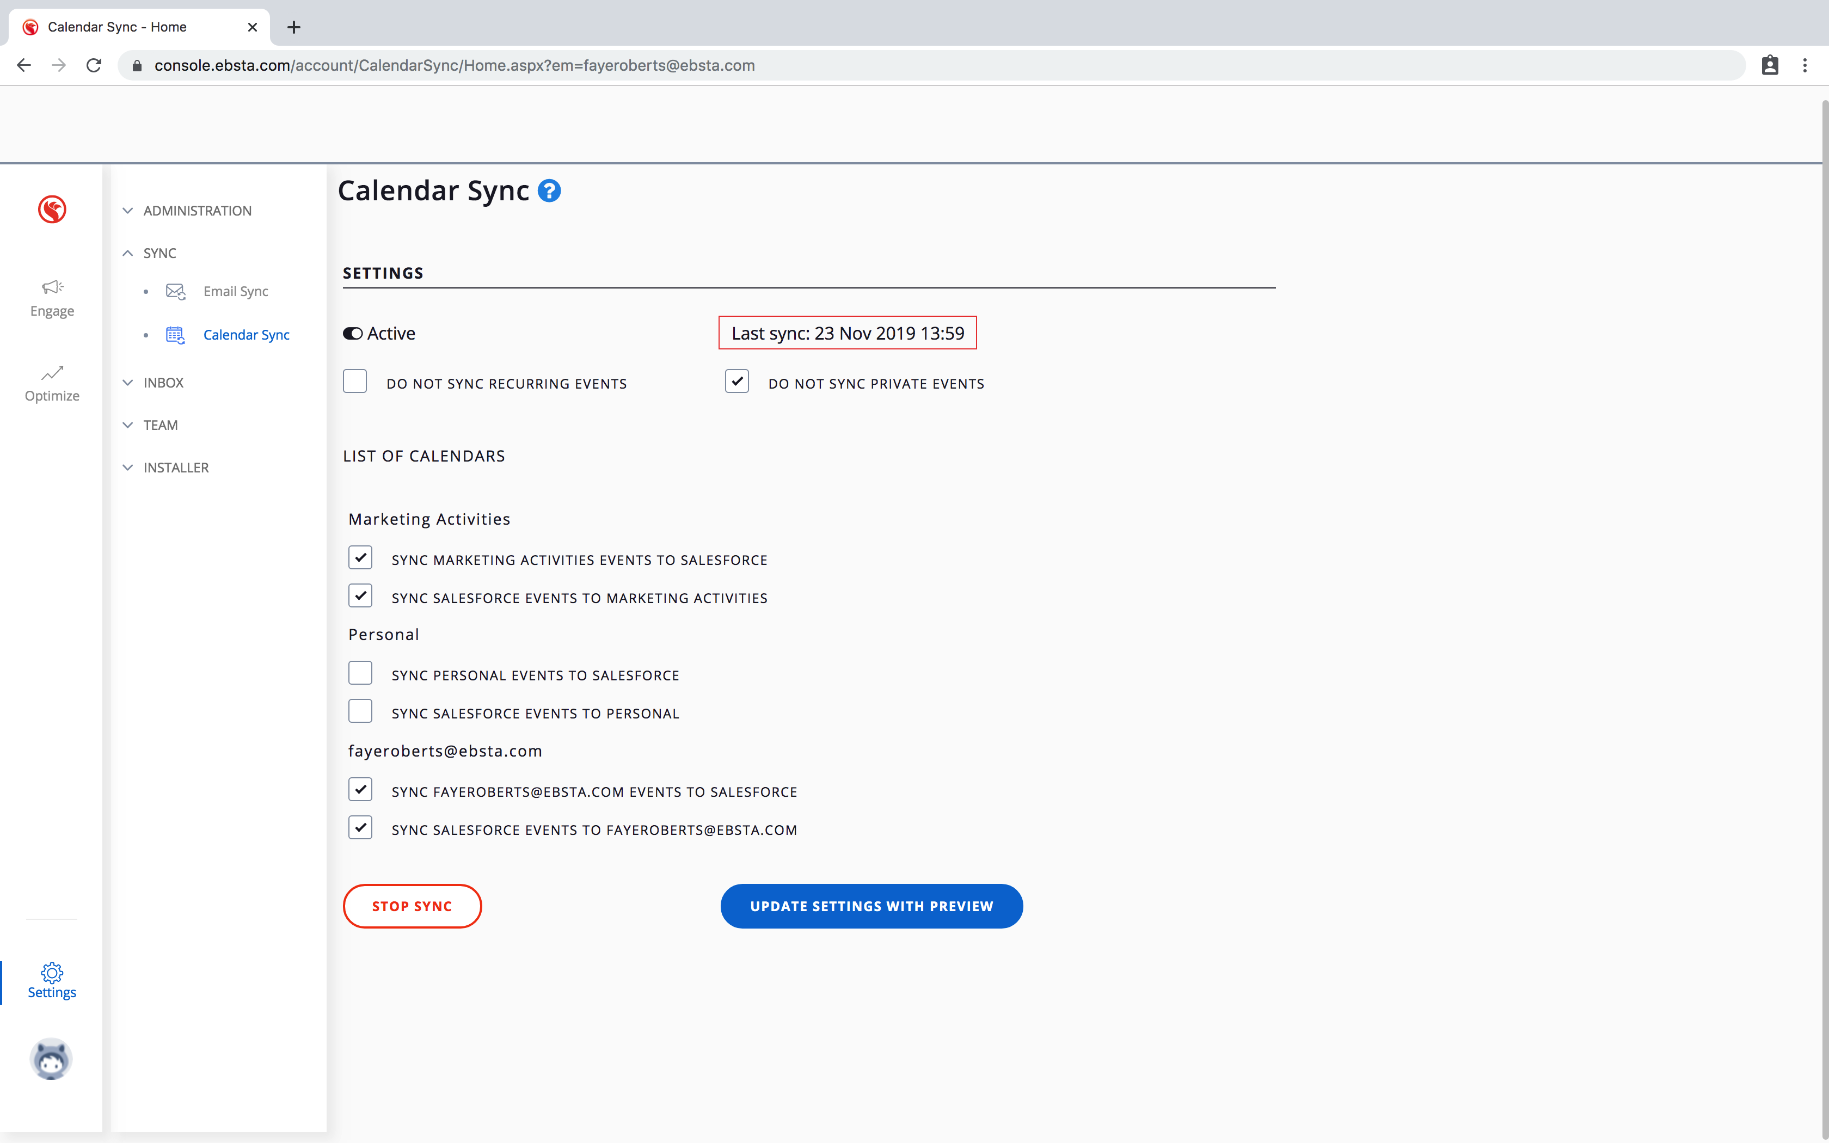This screenshot has height=1143, width=1829.
Task: Expand the Administration section
Action: coord(197,211)
